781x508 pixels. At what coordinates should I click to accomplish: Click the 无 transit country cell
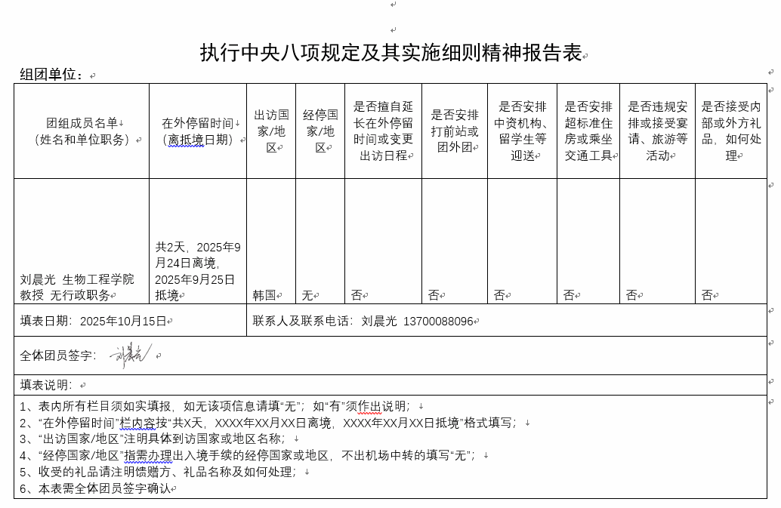[307, 295]
